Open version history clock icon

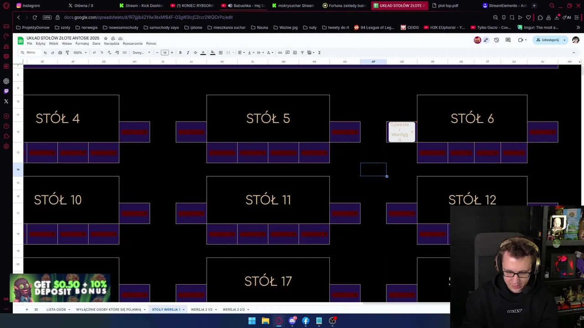[x=496, y=40]
